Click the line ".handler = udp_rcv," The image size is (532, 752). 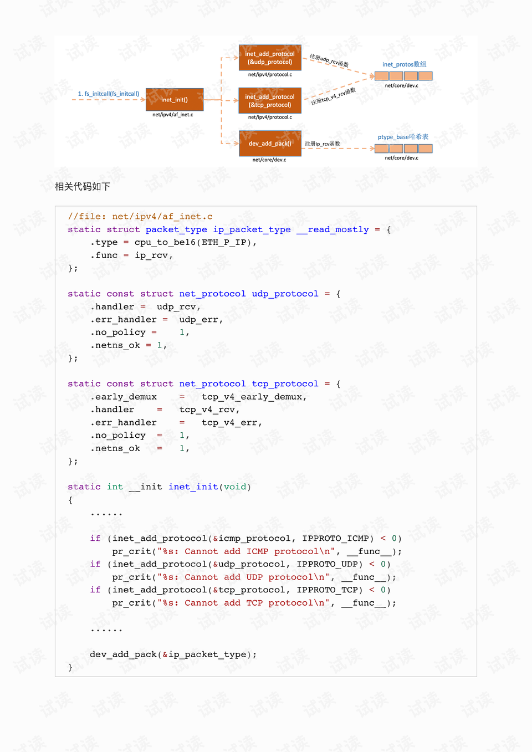146,306
